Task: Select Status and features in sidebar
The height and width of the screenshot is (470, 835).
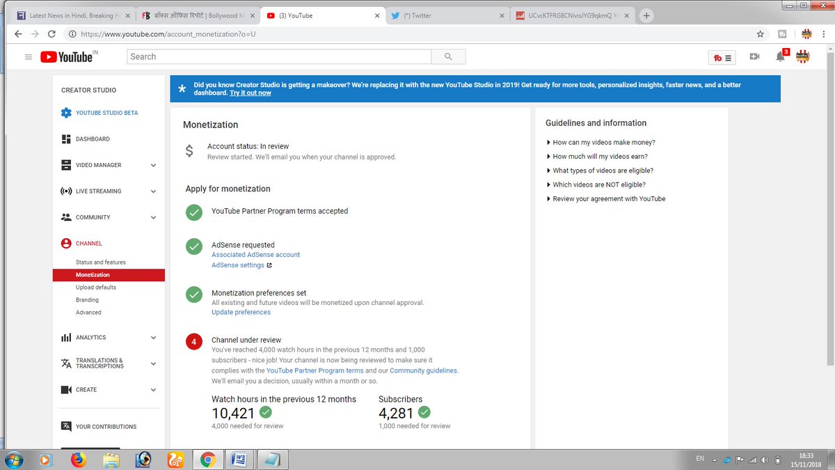Action: pyautogui.click(x=101, y=263)
